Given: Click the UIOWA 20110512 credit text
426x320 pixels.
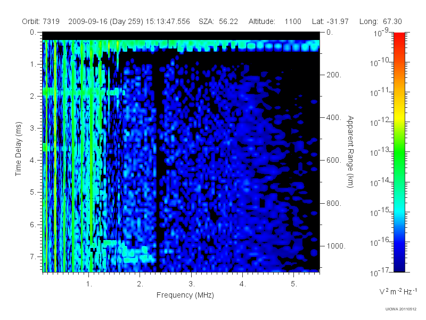Looking at the screenshot, I should click(x=401, y=309).
